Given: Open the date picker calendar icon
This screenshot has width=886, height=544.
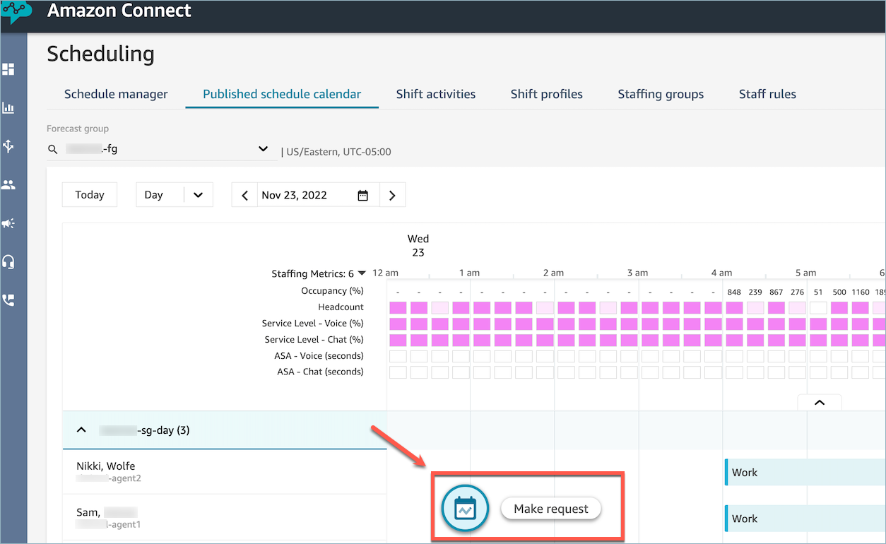Looking at the screenshot, I should pyautogui.click(x=362, y=196).
